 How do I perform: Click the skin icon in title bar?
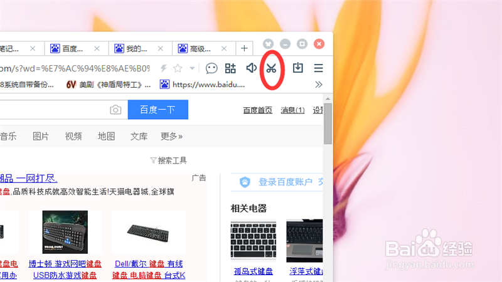click(269, 44)
